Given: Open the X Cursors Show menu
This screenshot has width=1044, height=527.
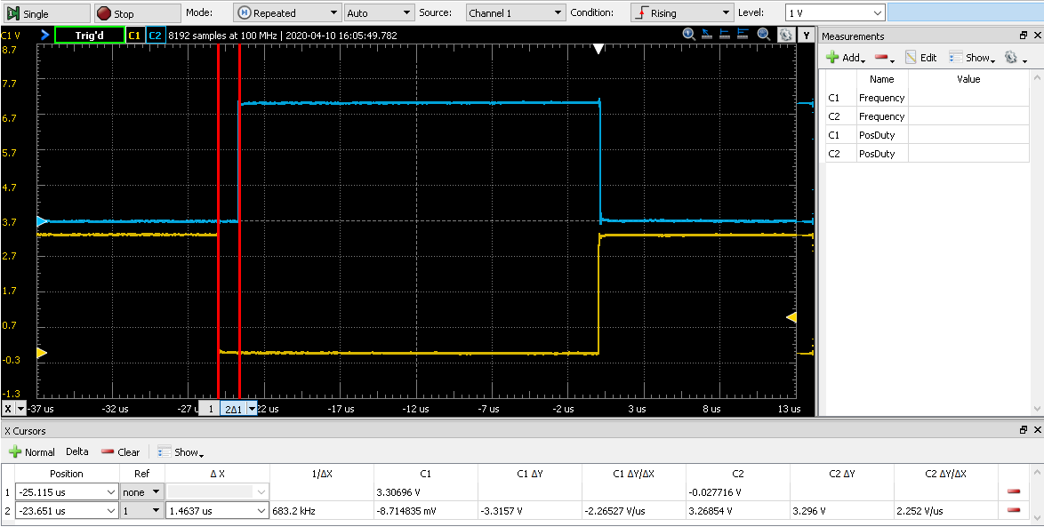Looking at the screenshot, I should (181, 451).
